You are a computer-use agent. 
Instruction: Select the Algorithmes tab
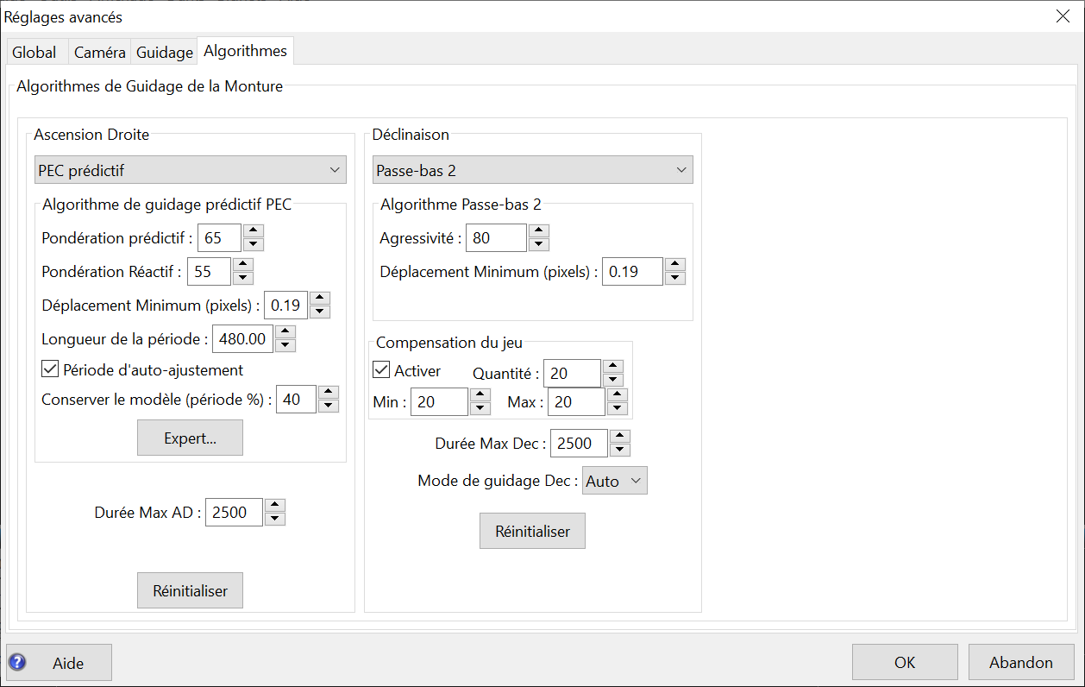tap(246, 51)
